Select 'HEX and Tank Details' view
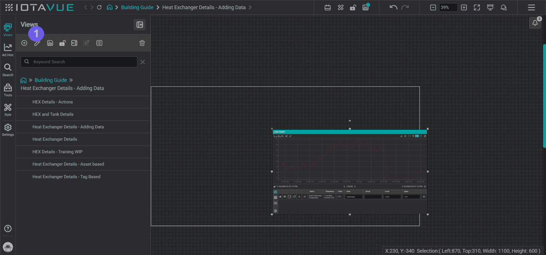Screen dimensions: 546x255 point(83,114)
